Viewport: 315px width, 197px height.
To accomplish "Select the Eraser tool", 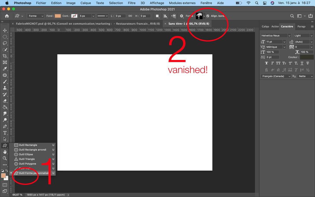I will tap(5, 101).
